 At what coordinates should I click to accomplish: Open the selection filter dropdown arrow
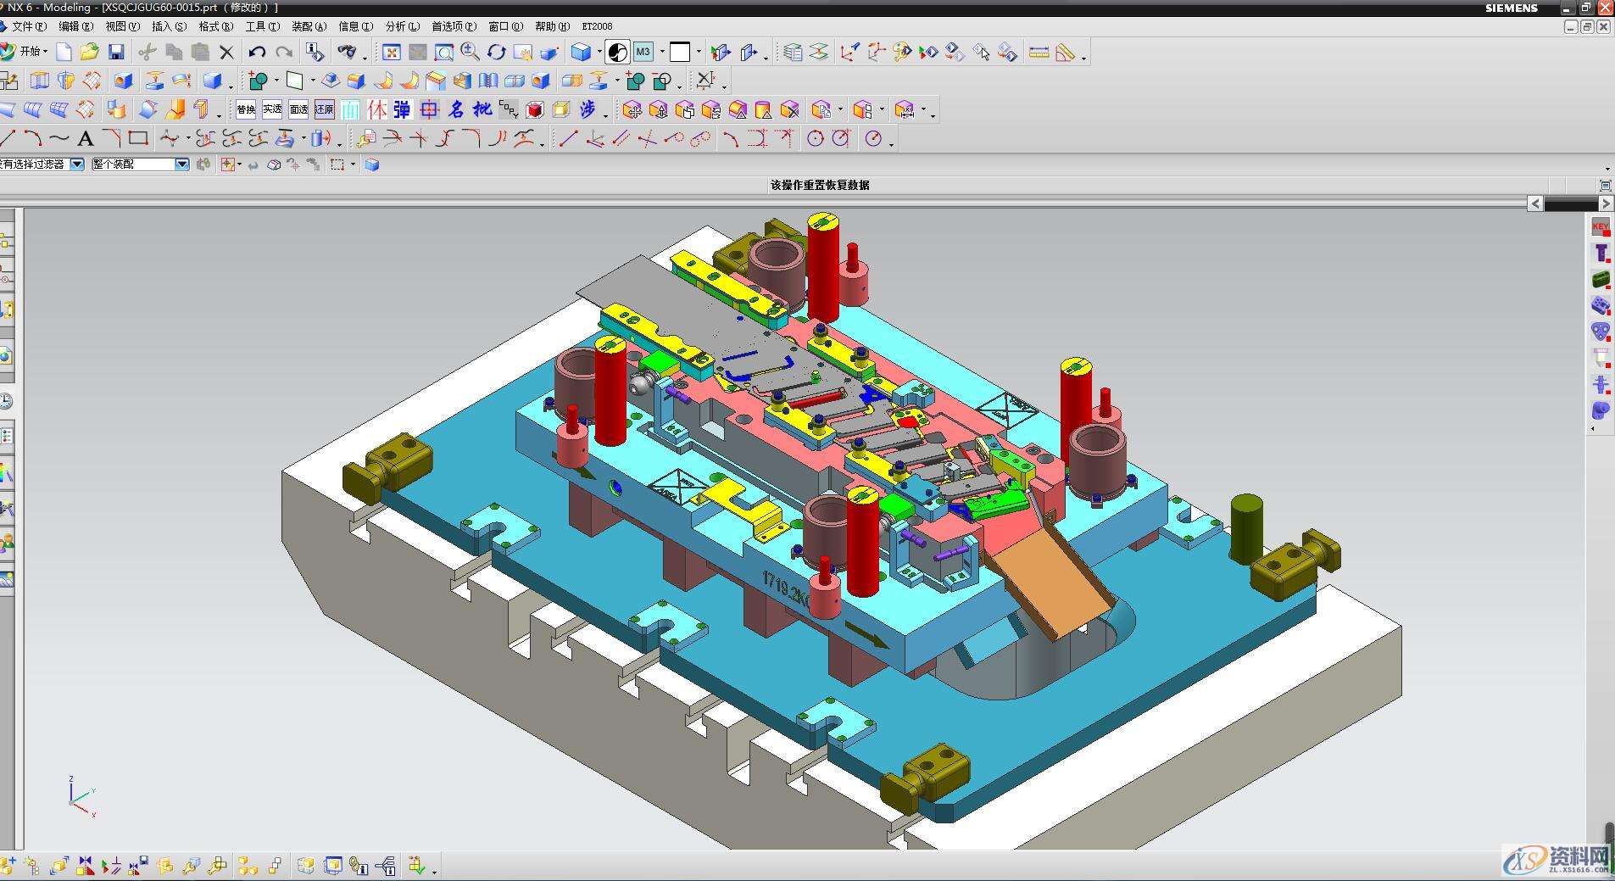[x=77, y=164]
